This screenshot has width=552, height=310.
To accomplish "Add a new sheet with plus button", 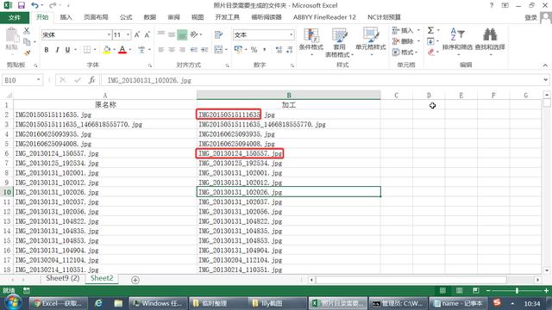I will 135,280.
